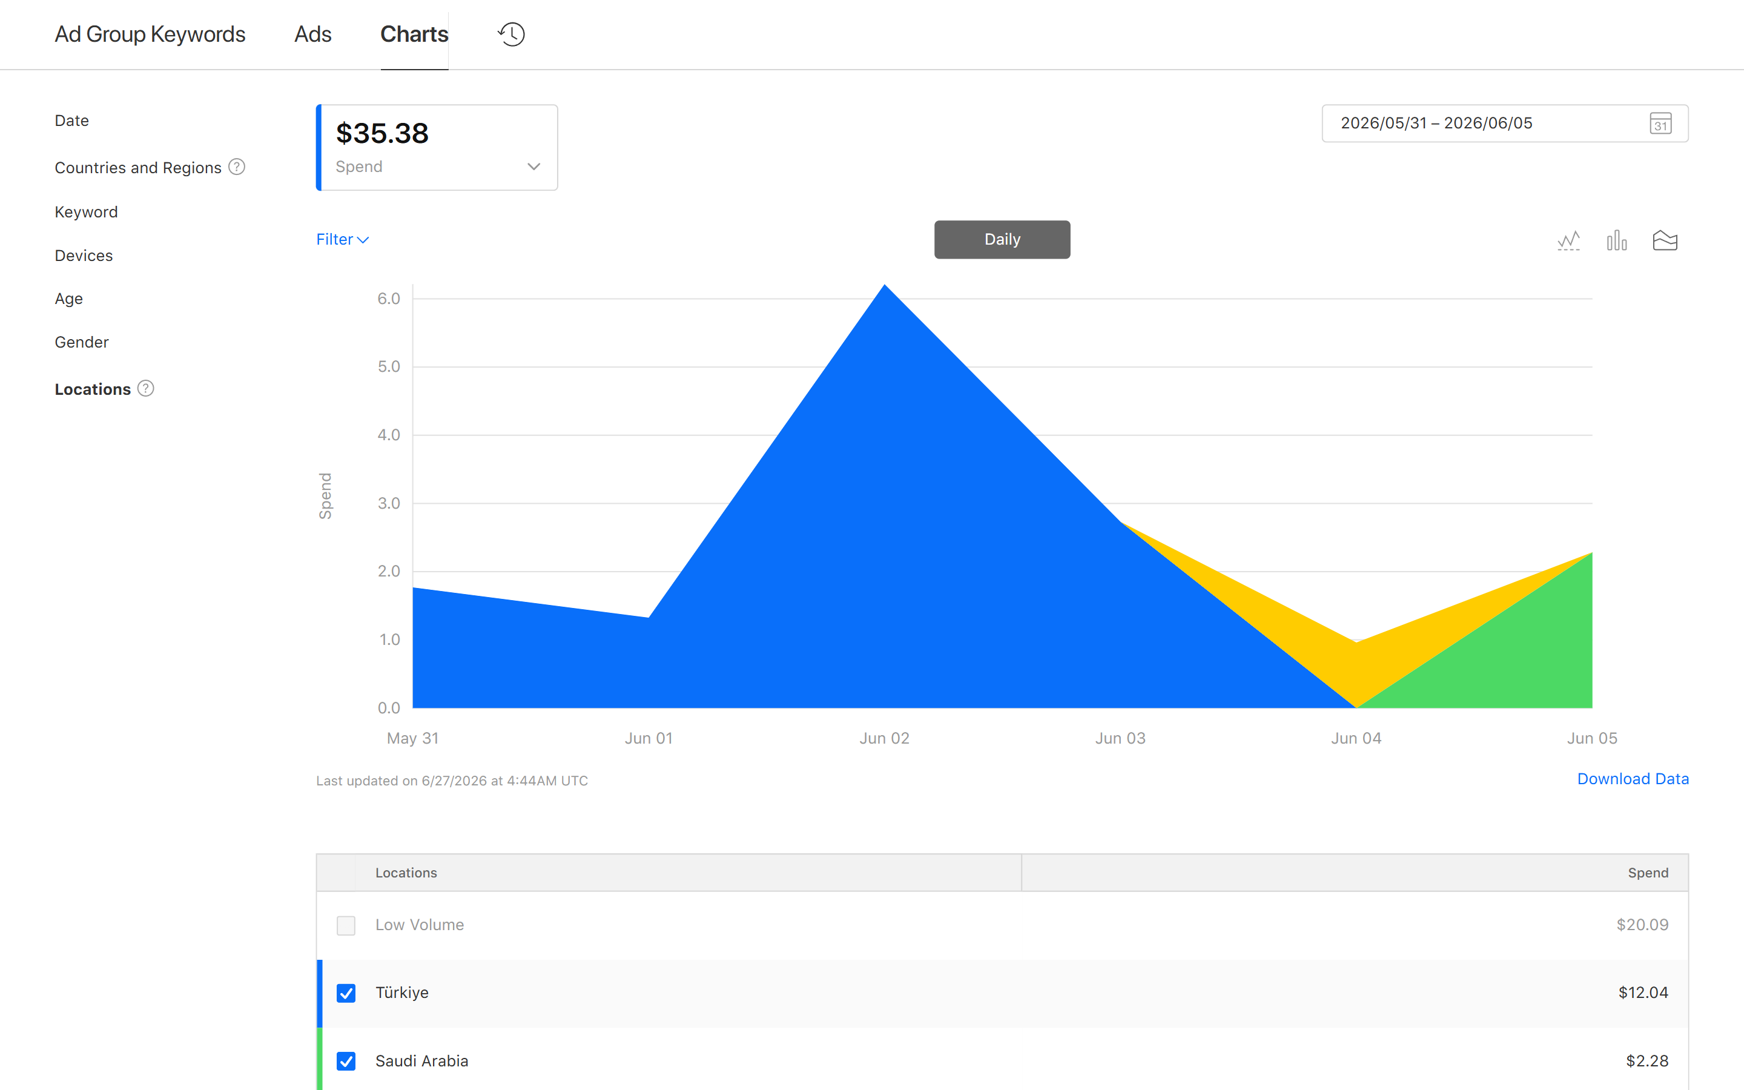This screenshot has height=1090, width=1744.
Task: Click the Download Data link
Action: pyautogui.click(x=1633, y=779)
